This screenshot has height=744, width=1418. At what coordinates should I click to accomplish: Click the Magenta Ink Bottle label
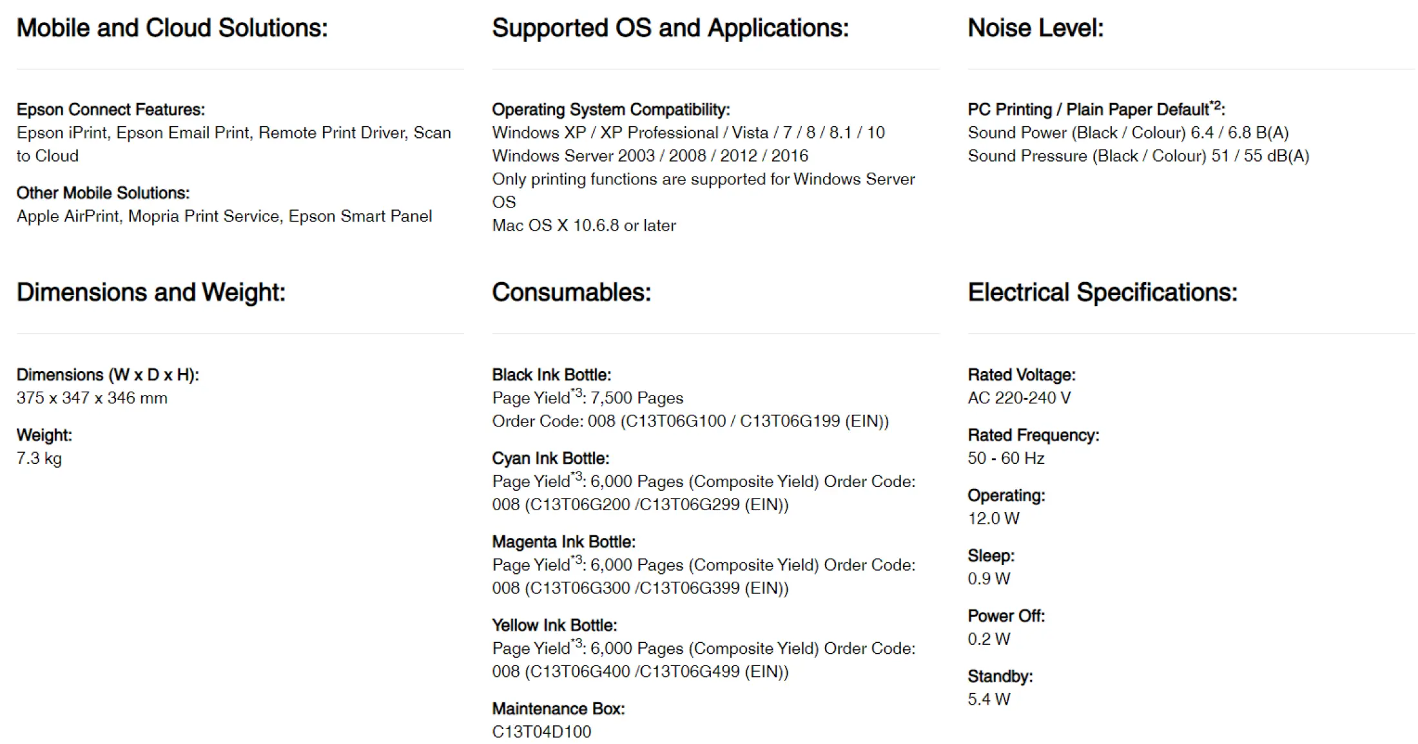[563, 542]
